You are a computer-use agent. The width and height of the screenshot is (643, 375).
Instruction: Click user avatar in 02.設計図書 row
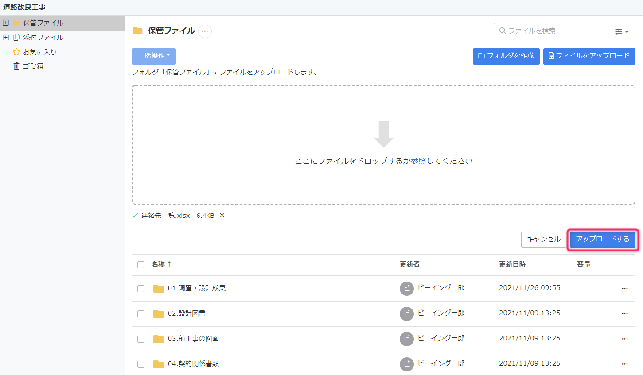click(406, 314)
